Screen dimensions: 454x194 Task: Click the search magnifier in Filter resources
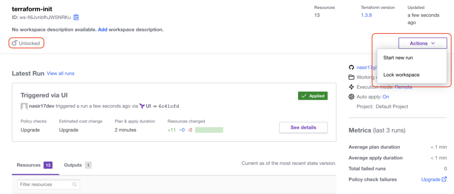(74, 184)
